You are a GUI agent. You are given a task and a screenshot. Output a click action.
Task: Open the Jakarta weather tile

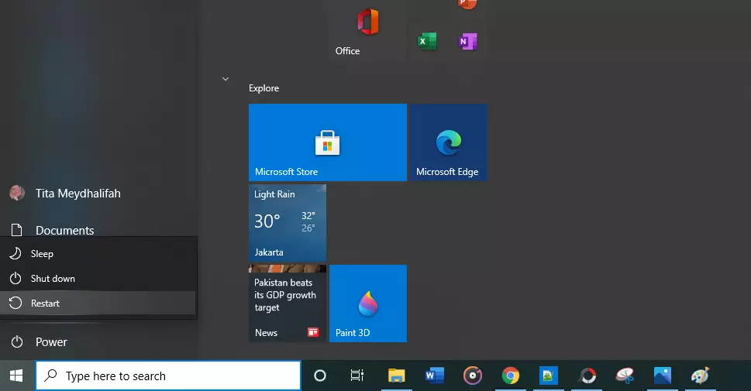(x=288, y=223)
